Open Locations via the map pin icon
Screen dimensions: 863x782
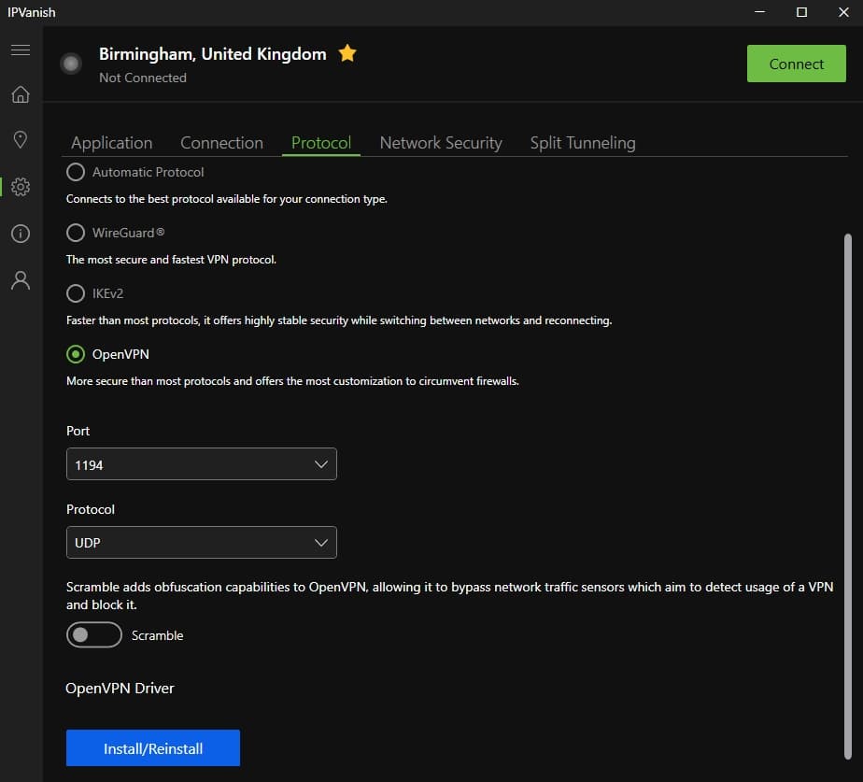[21, 140]
